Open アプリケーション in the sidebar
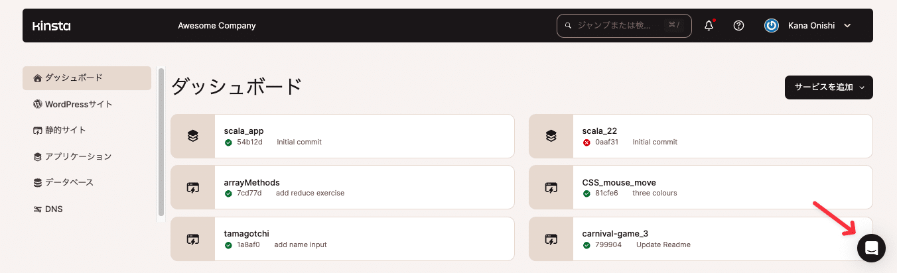Viewport: 897px width, 273px height. (78, 157)
